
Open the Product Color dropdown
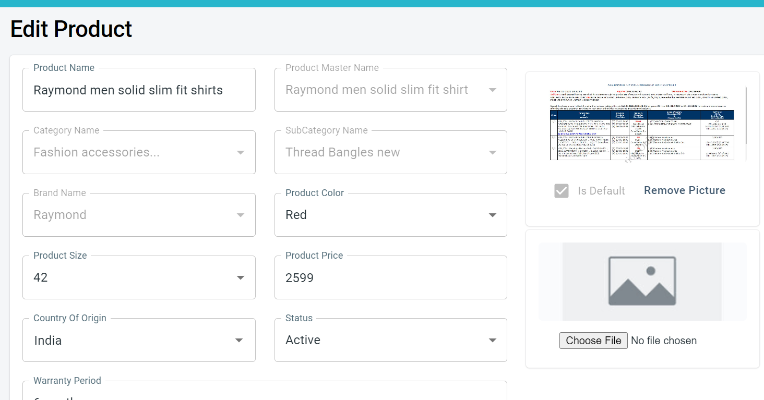(x=390, y=215)
